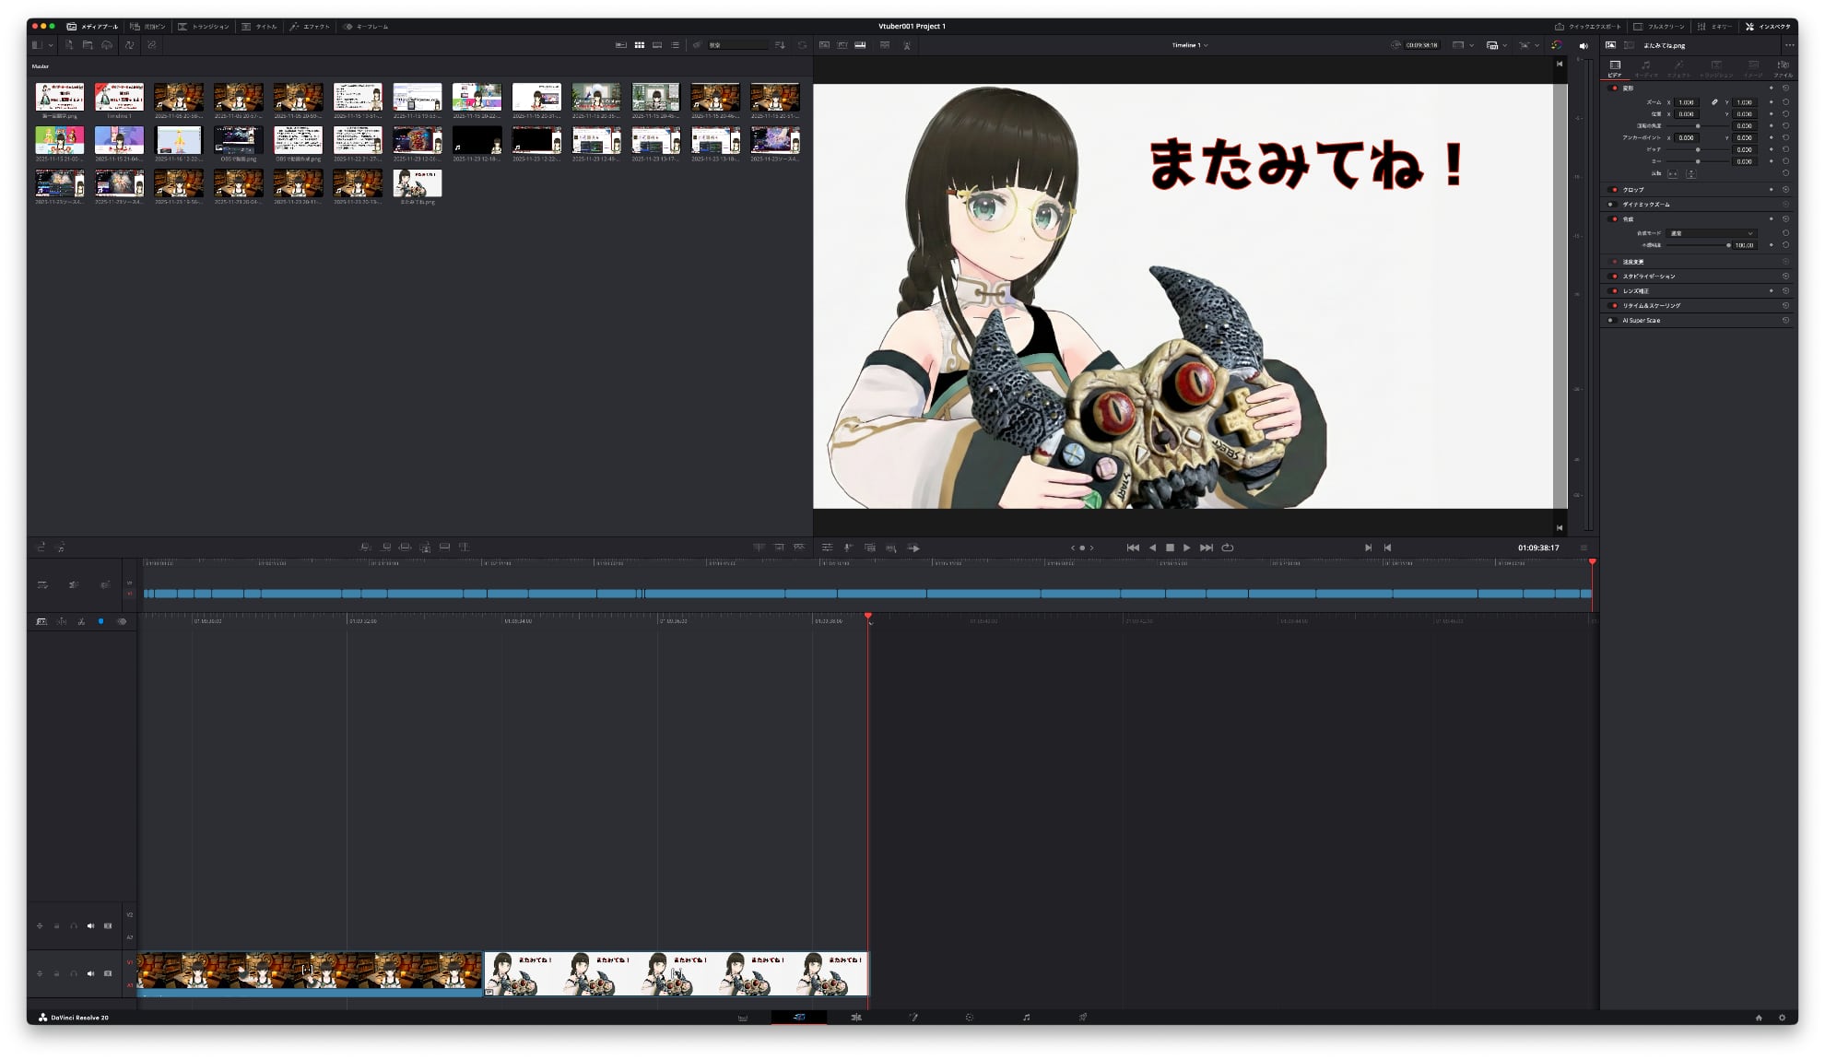Switch media pool to list view icon
1825x1060 pixels.
pyautogui.click(x=675, y=45)
